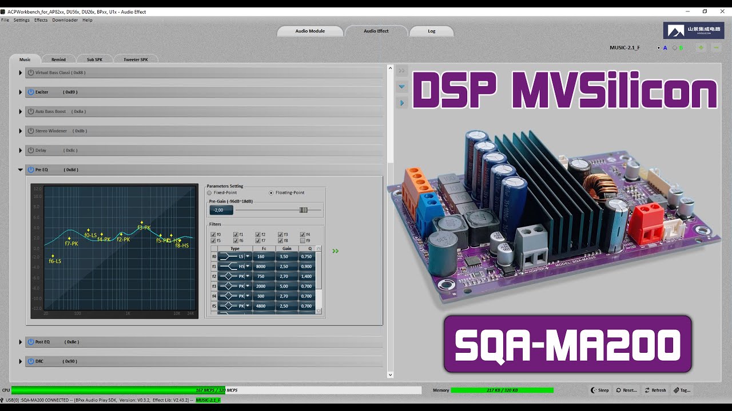Expand Virtual Bass Classi section
732x411 pixels.
click(x=21, y=72)
